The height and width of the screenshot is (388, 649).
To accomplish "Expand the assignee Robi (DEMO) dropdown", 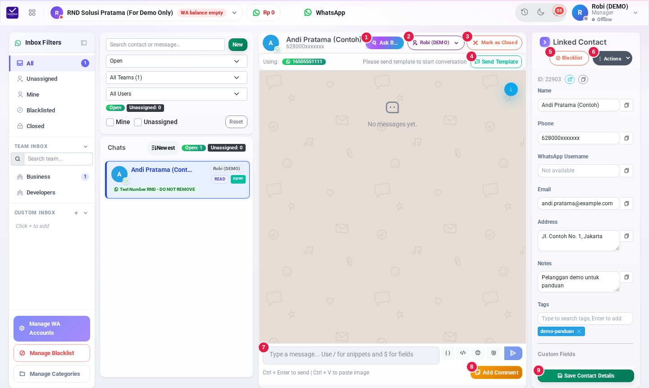I will pyautogui.click(x=436, y=43).
